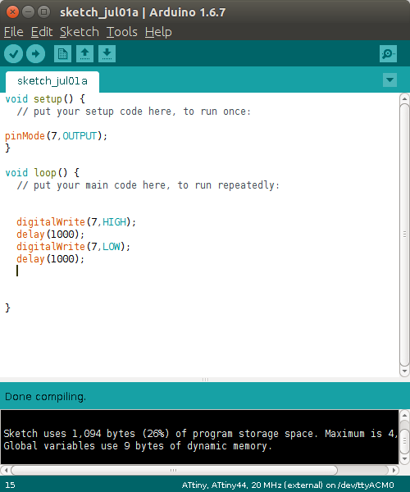Click the second delay(1000); line
Image resolution: width=410 pixels, height=492 pixels.
pos(51,259)
